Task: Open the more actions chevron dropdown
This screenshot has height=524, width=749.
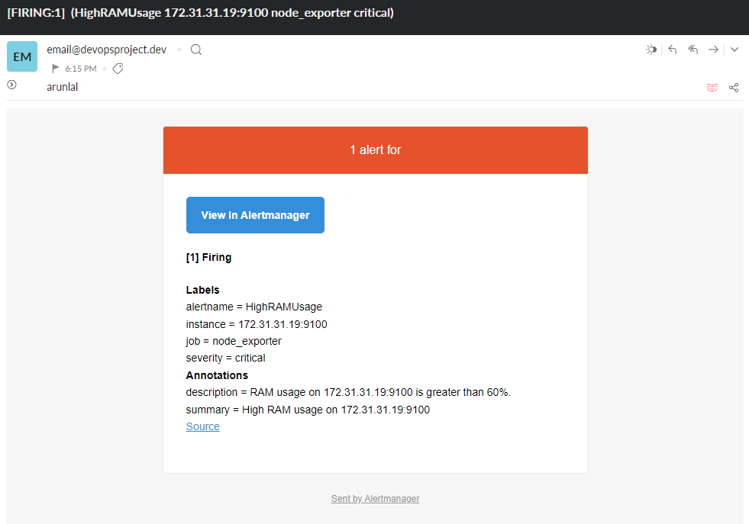Action: tap(734, 49)
